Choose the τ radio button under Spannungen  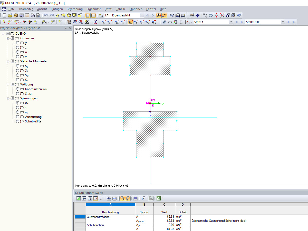pyautogui.click(x=18, y=108)
